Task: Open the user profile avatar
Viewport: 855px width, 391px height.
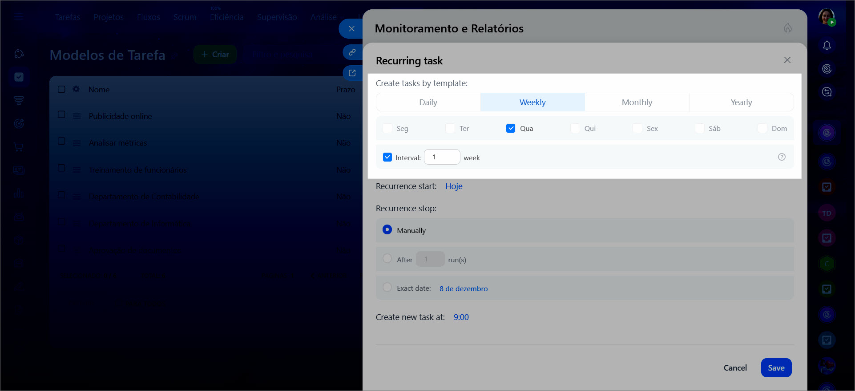Action: click(827, 17)
